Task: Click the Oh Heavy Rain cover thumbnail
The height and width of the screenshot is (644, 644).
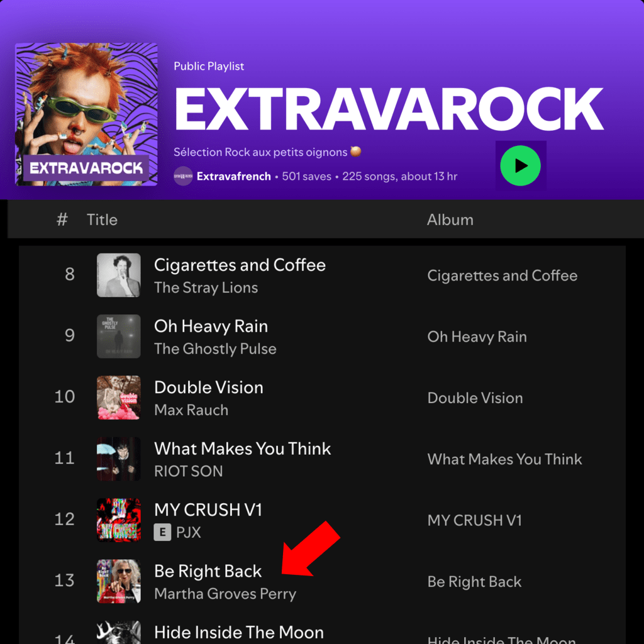Action: [x=118, y=336]
